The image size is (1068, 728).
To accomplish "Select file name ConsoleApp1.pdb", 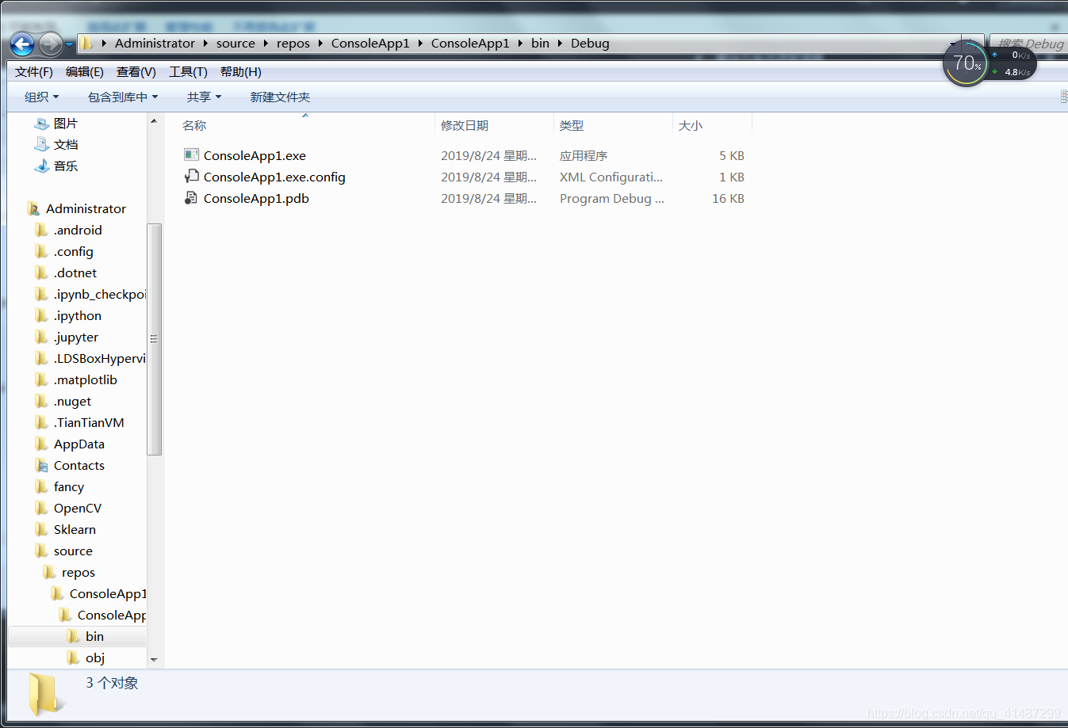I will coord(256,199).
